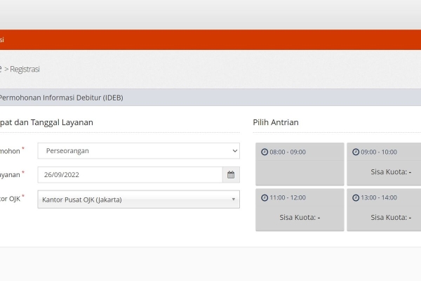Expand the Perseorangan applicant type dropdown
The width and height of the screenshot is (421, 281).
[x=138, y=151]
